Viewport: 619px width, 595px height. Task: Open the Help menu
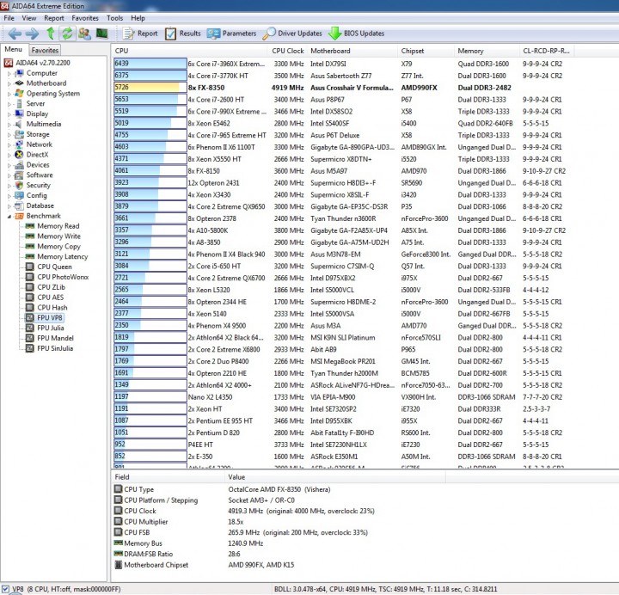(x=138, y=18)
